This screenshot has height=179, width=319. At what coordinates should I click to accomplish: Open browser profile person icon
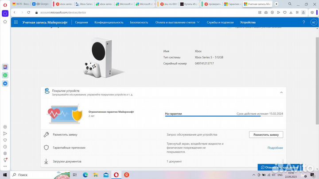click(x=303, y=12)
